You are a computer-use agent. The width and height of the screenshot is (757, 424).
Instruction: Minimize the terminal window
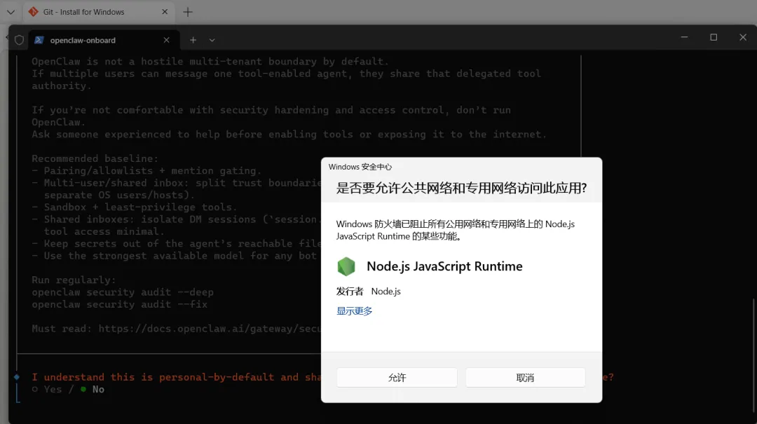[x=684, y=37]
